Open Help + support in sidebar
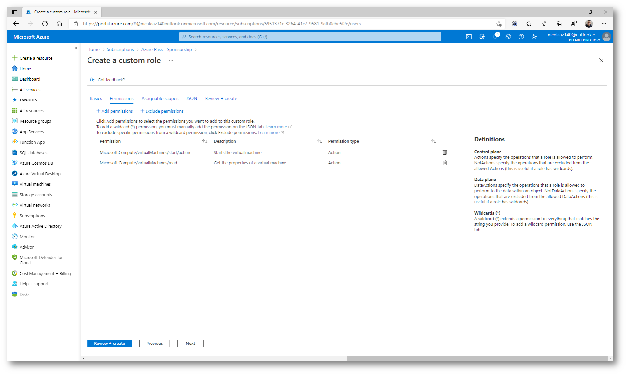 pos(30,284)
